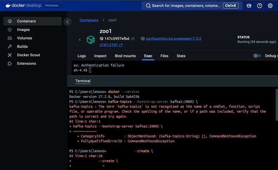Image resolution: width=278 pixels, height=170 pixels.
Task: Select the Terminal panel tab
Action: coord(83,81)
